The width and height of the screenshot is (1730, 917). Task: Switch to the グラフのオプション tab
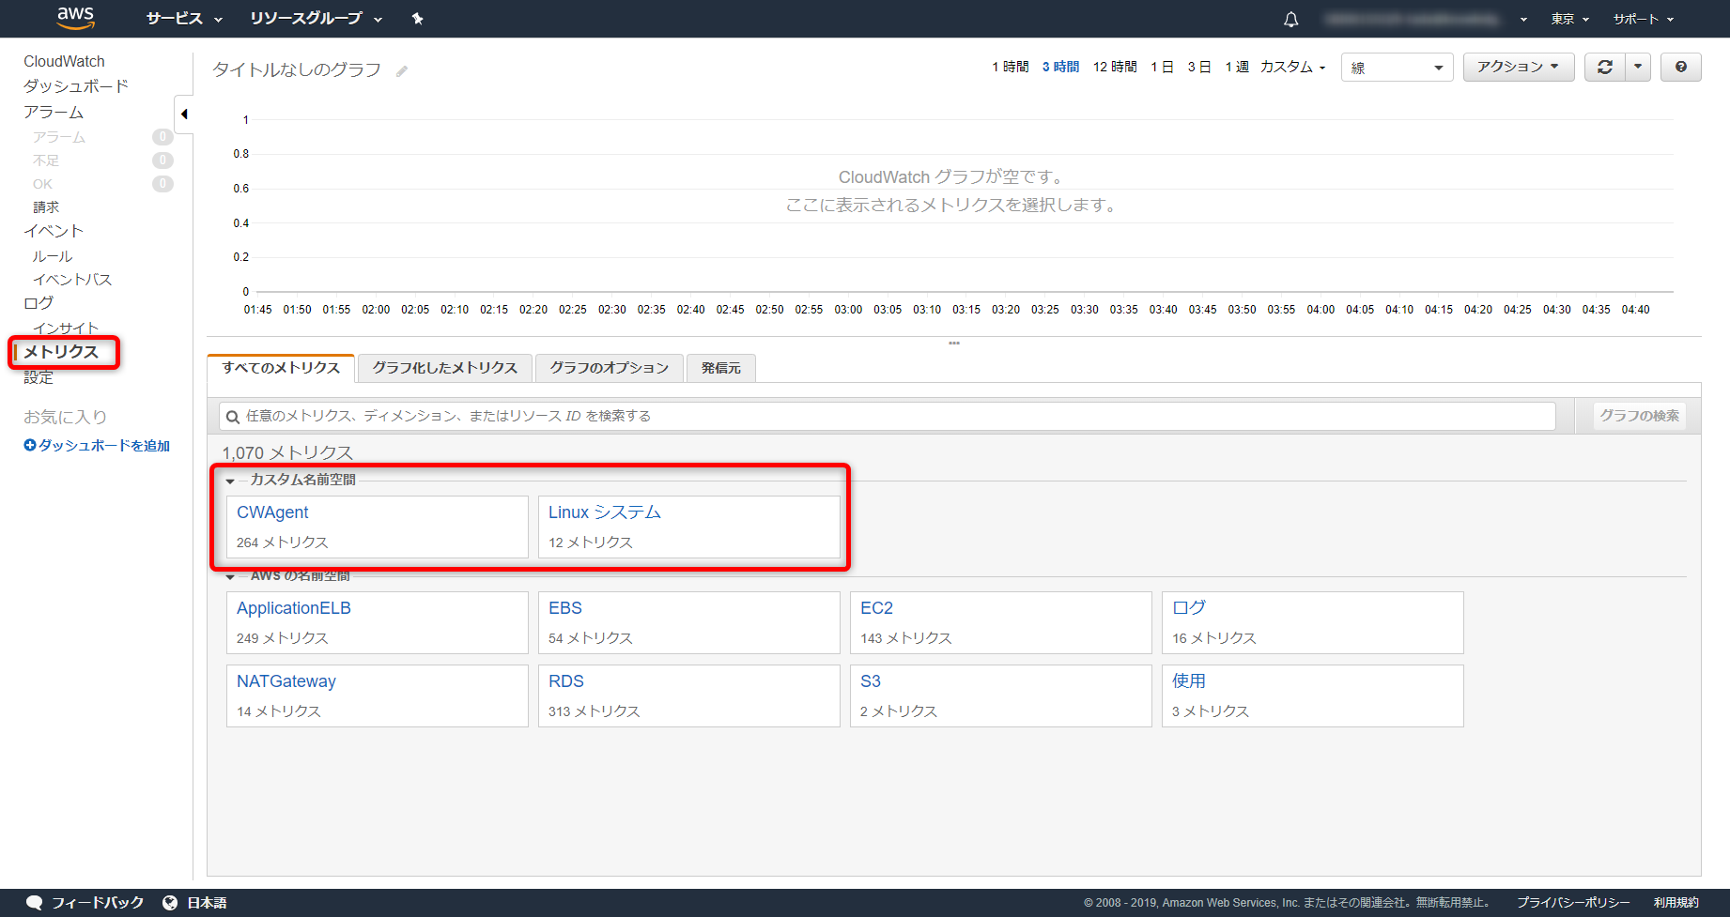click(610, 368)
